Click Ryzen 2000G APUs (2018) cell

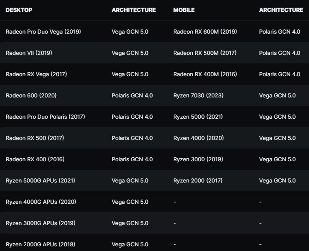coord(40,244)
